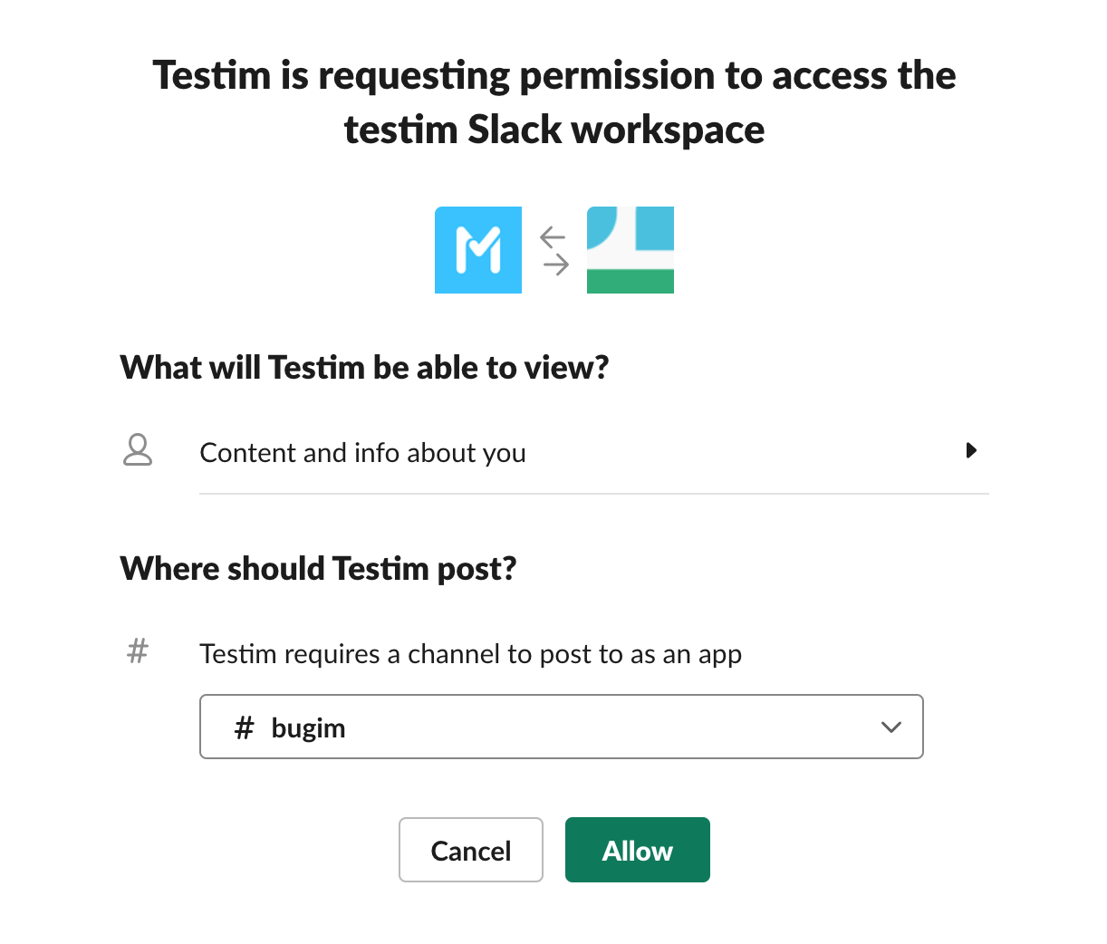Screen dimensions: 1107x944
Task: Click the hash symbol before bugim
Action: (x=244, y=728)
